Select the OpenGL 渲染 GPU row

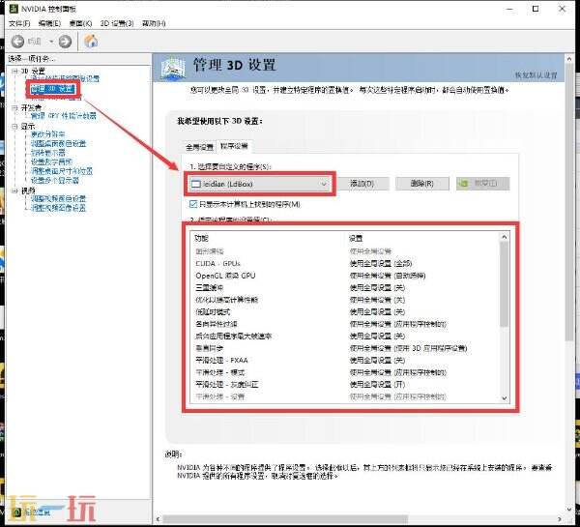tap(346, 276)
